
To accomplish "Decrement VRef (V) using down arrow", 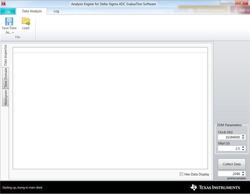I will [243, 149].
